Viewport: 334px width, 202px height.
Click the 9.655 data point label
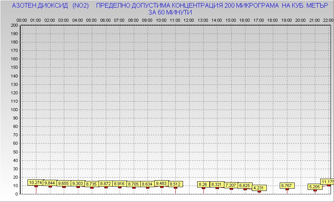point(64,183)
